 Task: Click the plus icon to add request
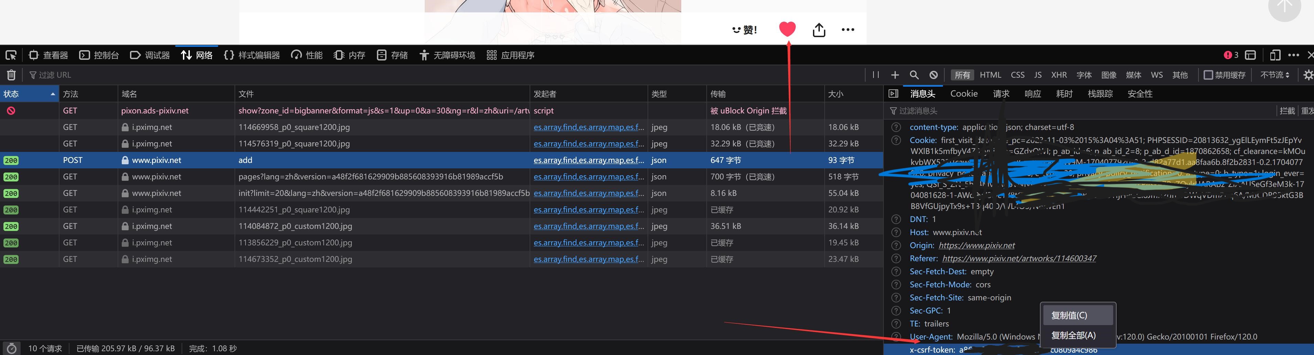click(x=895, y=75)
